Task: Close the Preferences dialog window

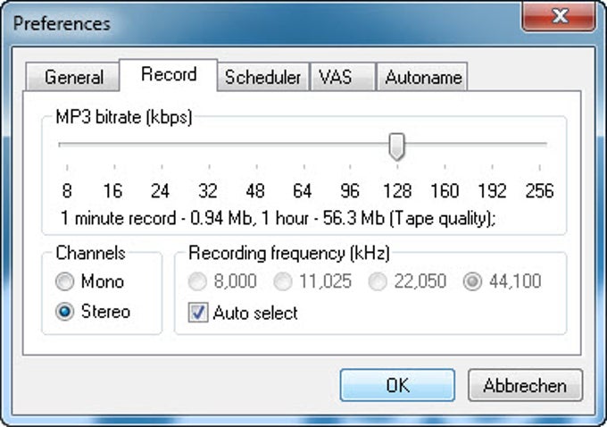Action: click(559, 16)
